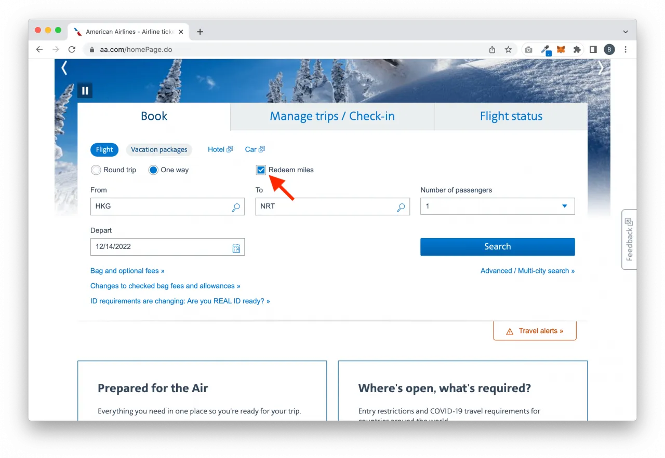The width and height of the screenshot is (665, 458).
Task: Click the To airport search magnifier
Action: point(401,207)
